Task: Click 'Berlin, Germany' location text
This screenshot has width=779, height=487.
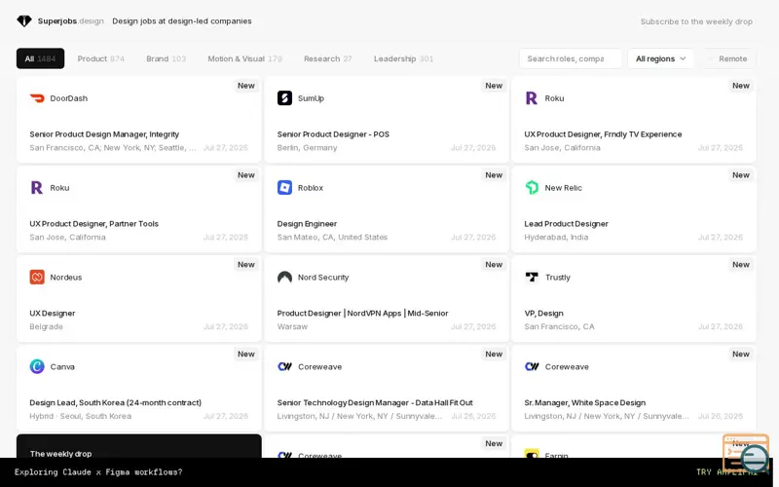Action: click(307, 148)
